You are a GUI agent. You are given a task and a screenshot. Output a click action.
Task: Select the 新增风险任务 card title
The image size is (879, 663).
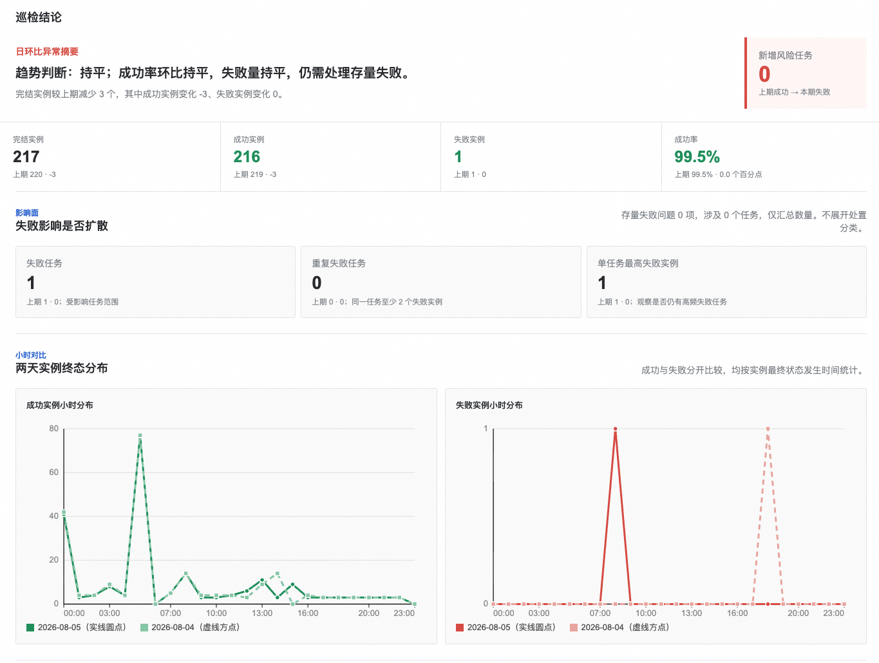coord(785,55)
